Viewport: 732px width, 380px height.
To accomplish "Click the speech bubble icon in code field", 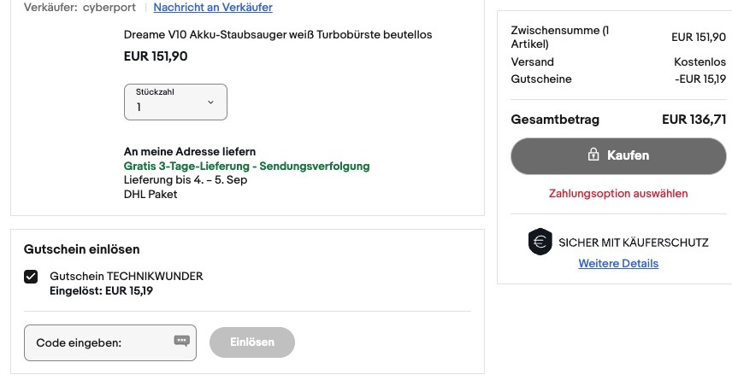I will point(181,341).
